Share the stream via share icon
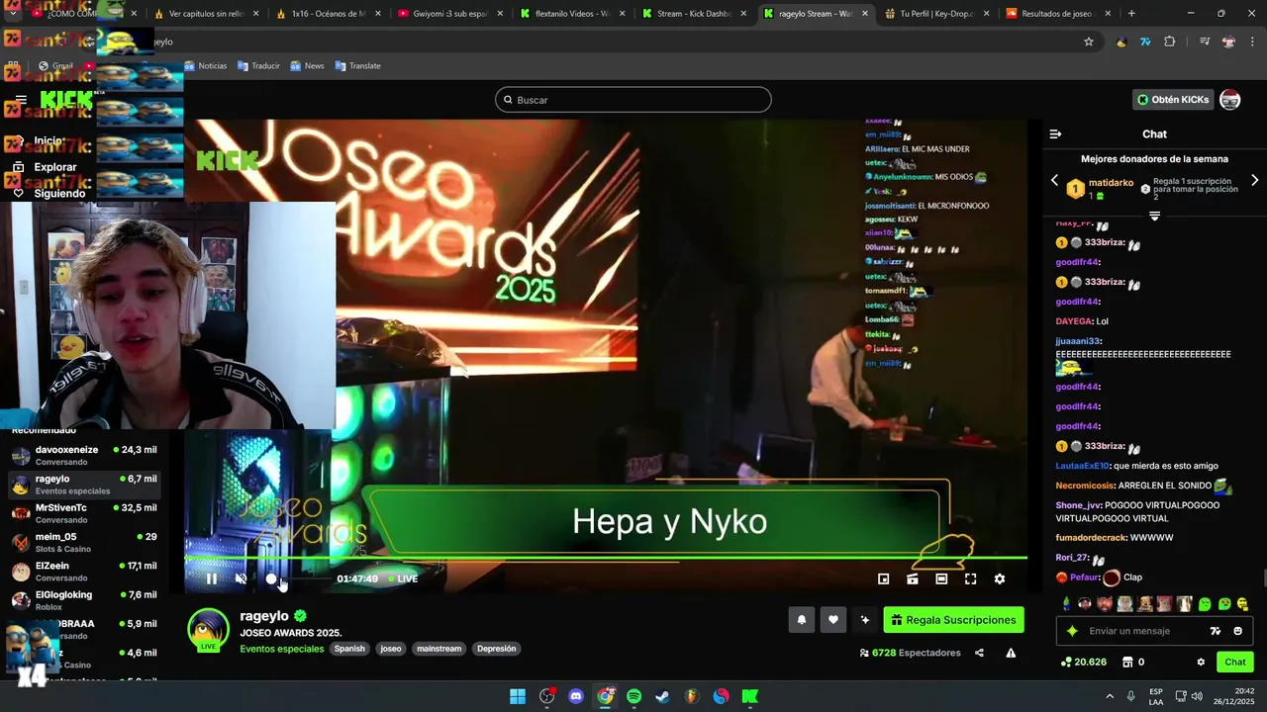Screen dimensions: 1267x712 coord(979,653)
